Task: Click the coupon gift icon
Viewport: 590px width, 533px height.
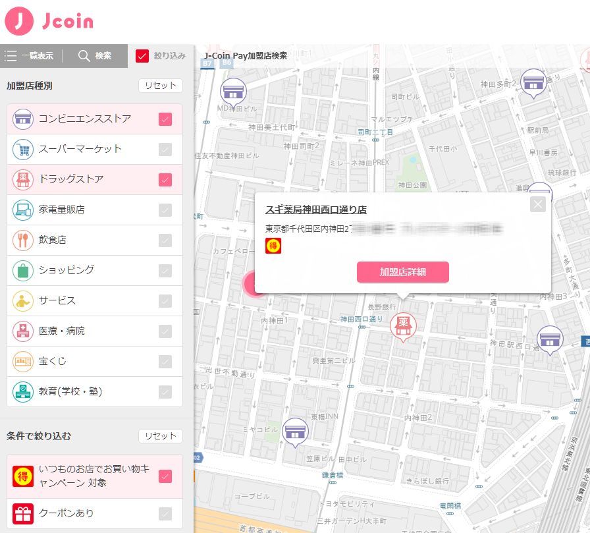Action: (x=23, y=514)
